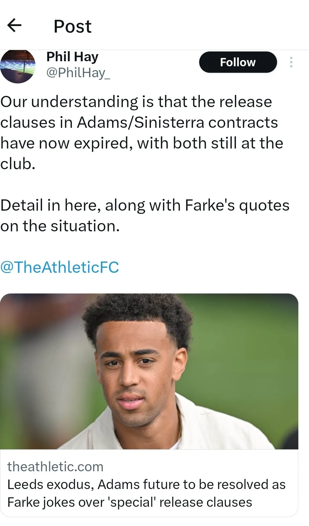Open the 'Leeds exodus, Adams future' headline
Image resolution: width=309 pixels, height=526 pixels.
[146, 485]
